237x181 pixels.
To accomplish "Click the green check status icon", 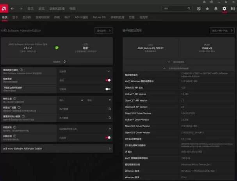I will pos(57,48).
